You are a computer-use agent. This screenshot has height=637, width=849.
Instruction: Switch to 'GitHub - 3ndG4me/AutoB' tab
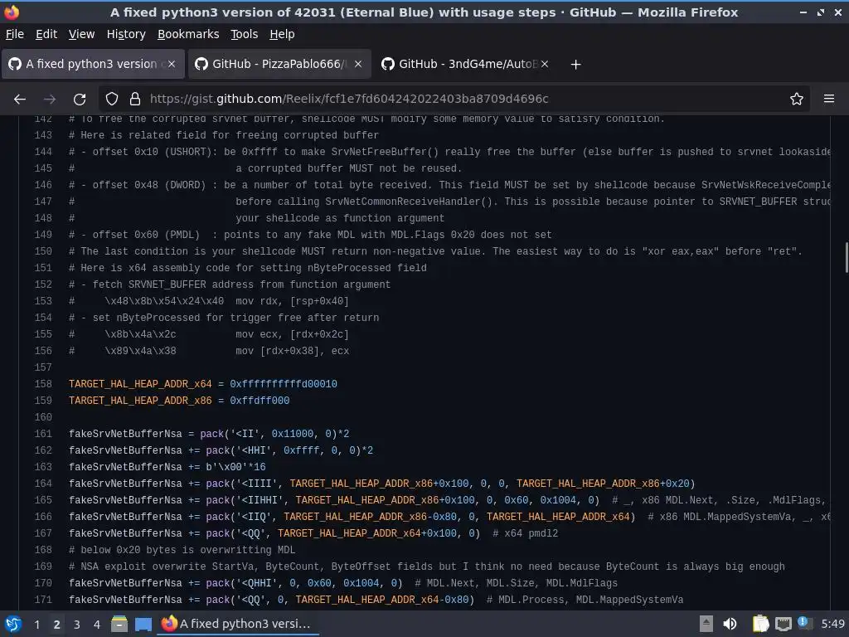466,64
